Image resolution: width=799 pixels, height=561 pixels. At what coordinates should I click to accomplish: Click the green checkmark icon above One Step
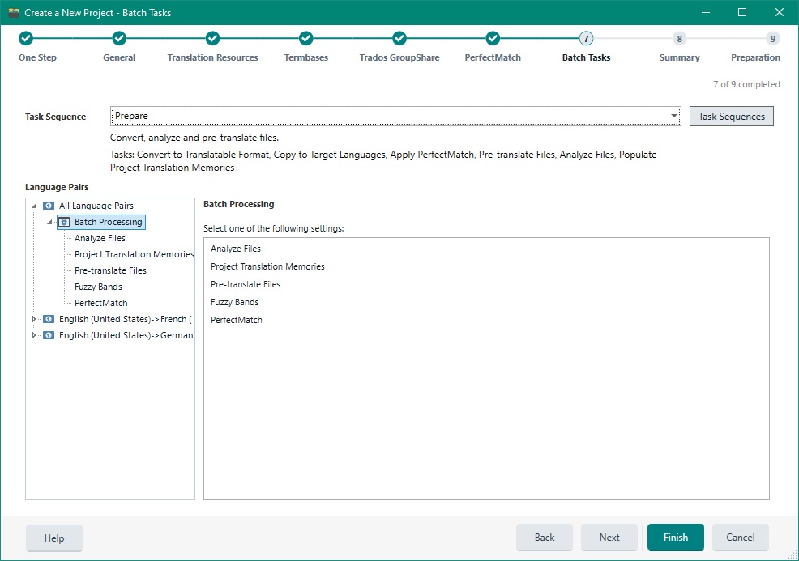(x=26, y=37)
